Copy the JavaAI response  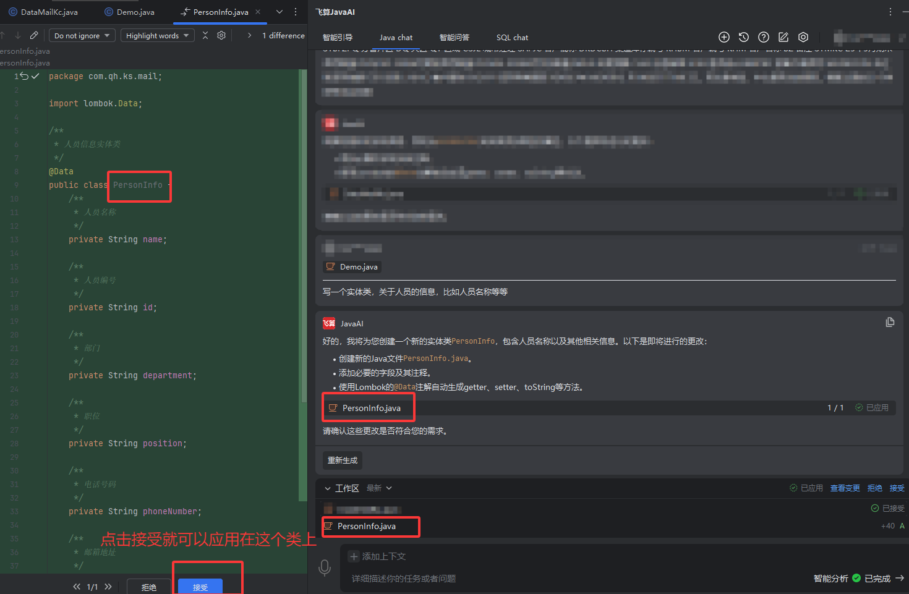tap(890, 322)
